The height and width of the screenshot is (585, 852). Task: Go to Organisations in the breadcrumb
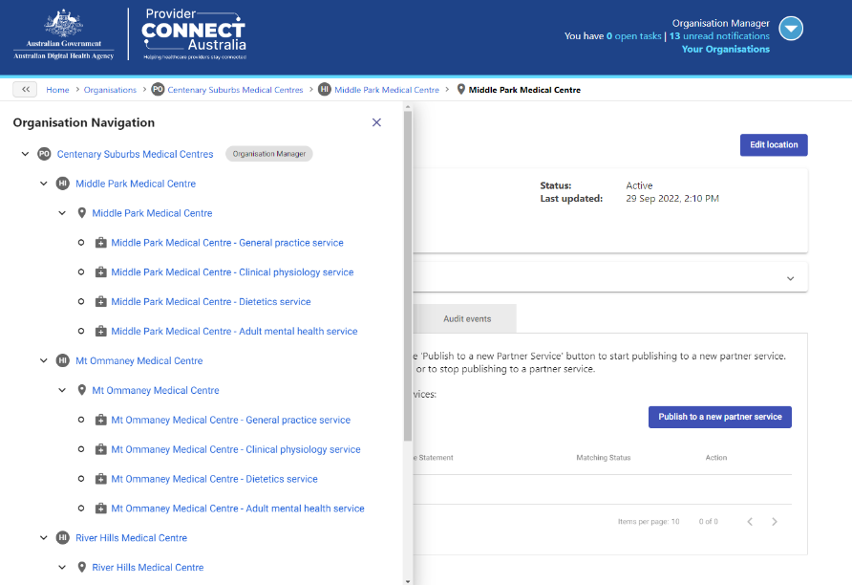pyautogui.click(x=110, y=90)
